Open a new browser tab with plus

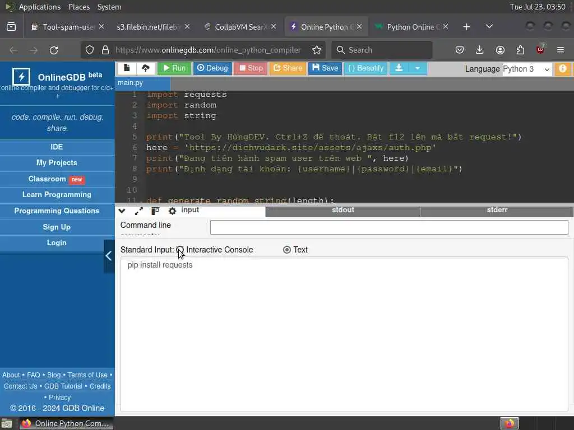pos(466,27)
